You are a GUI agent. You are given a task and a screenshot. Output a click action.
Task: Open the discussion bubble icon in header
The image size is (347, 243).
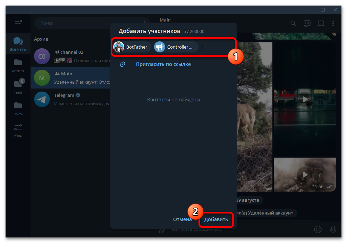[x=307, y=23]
